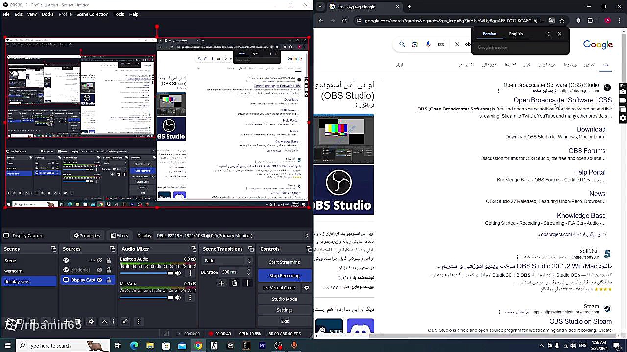The image size is (627, 352).
Task: Open scene transition properties menu
Action: tap(247, 283)
